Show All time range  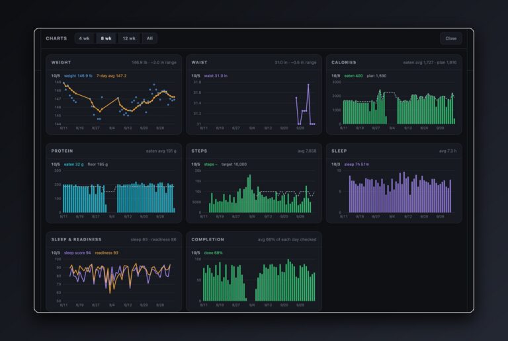[149, 38]
